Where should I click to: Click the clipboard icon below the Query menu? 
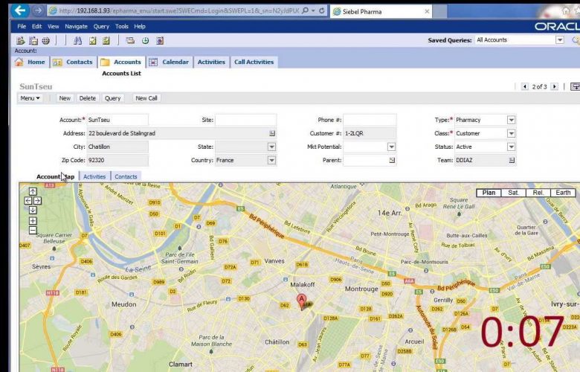point(106,40)
